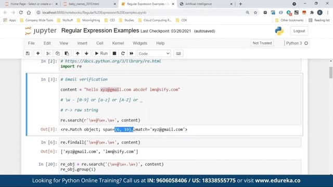Screen dimensions: 333x187
Task: Paste cells below icon
Action: (x=67, y=54)
